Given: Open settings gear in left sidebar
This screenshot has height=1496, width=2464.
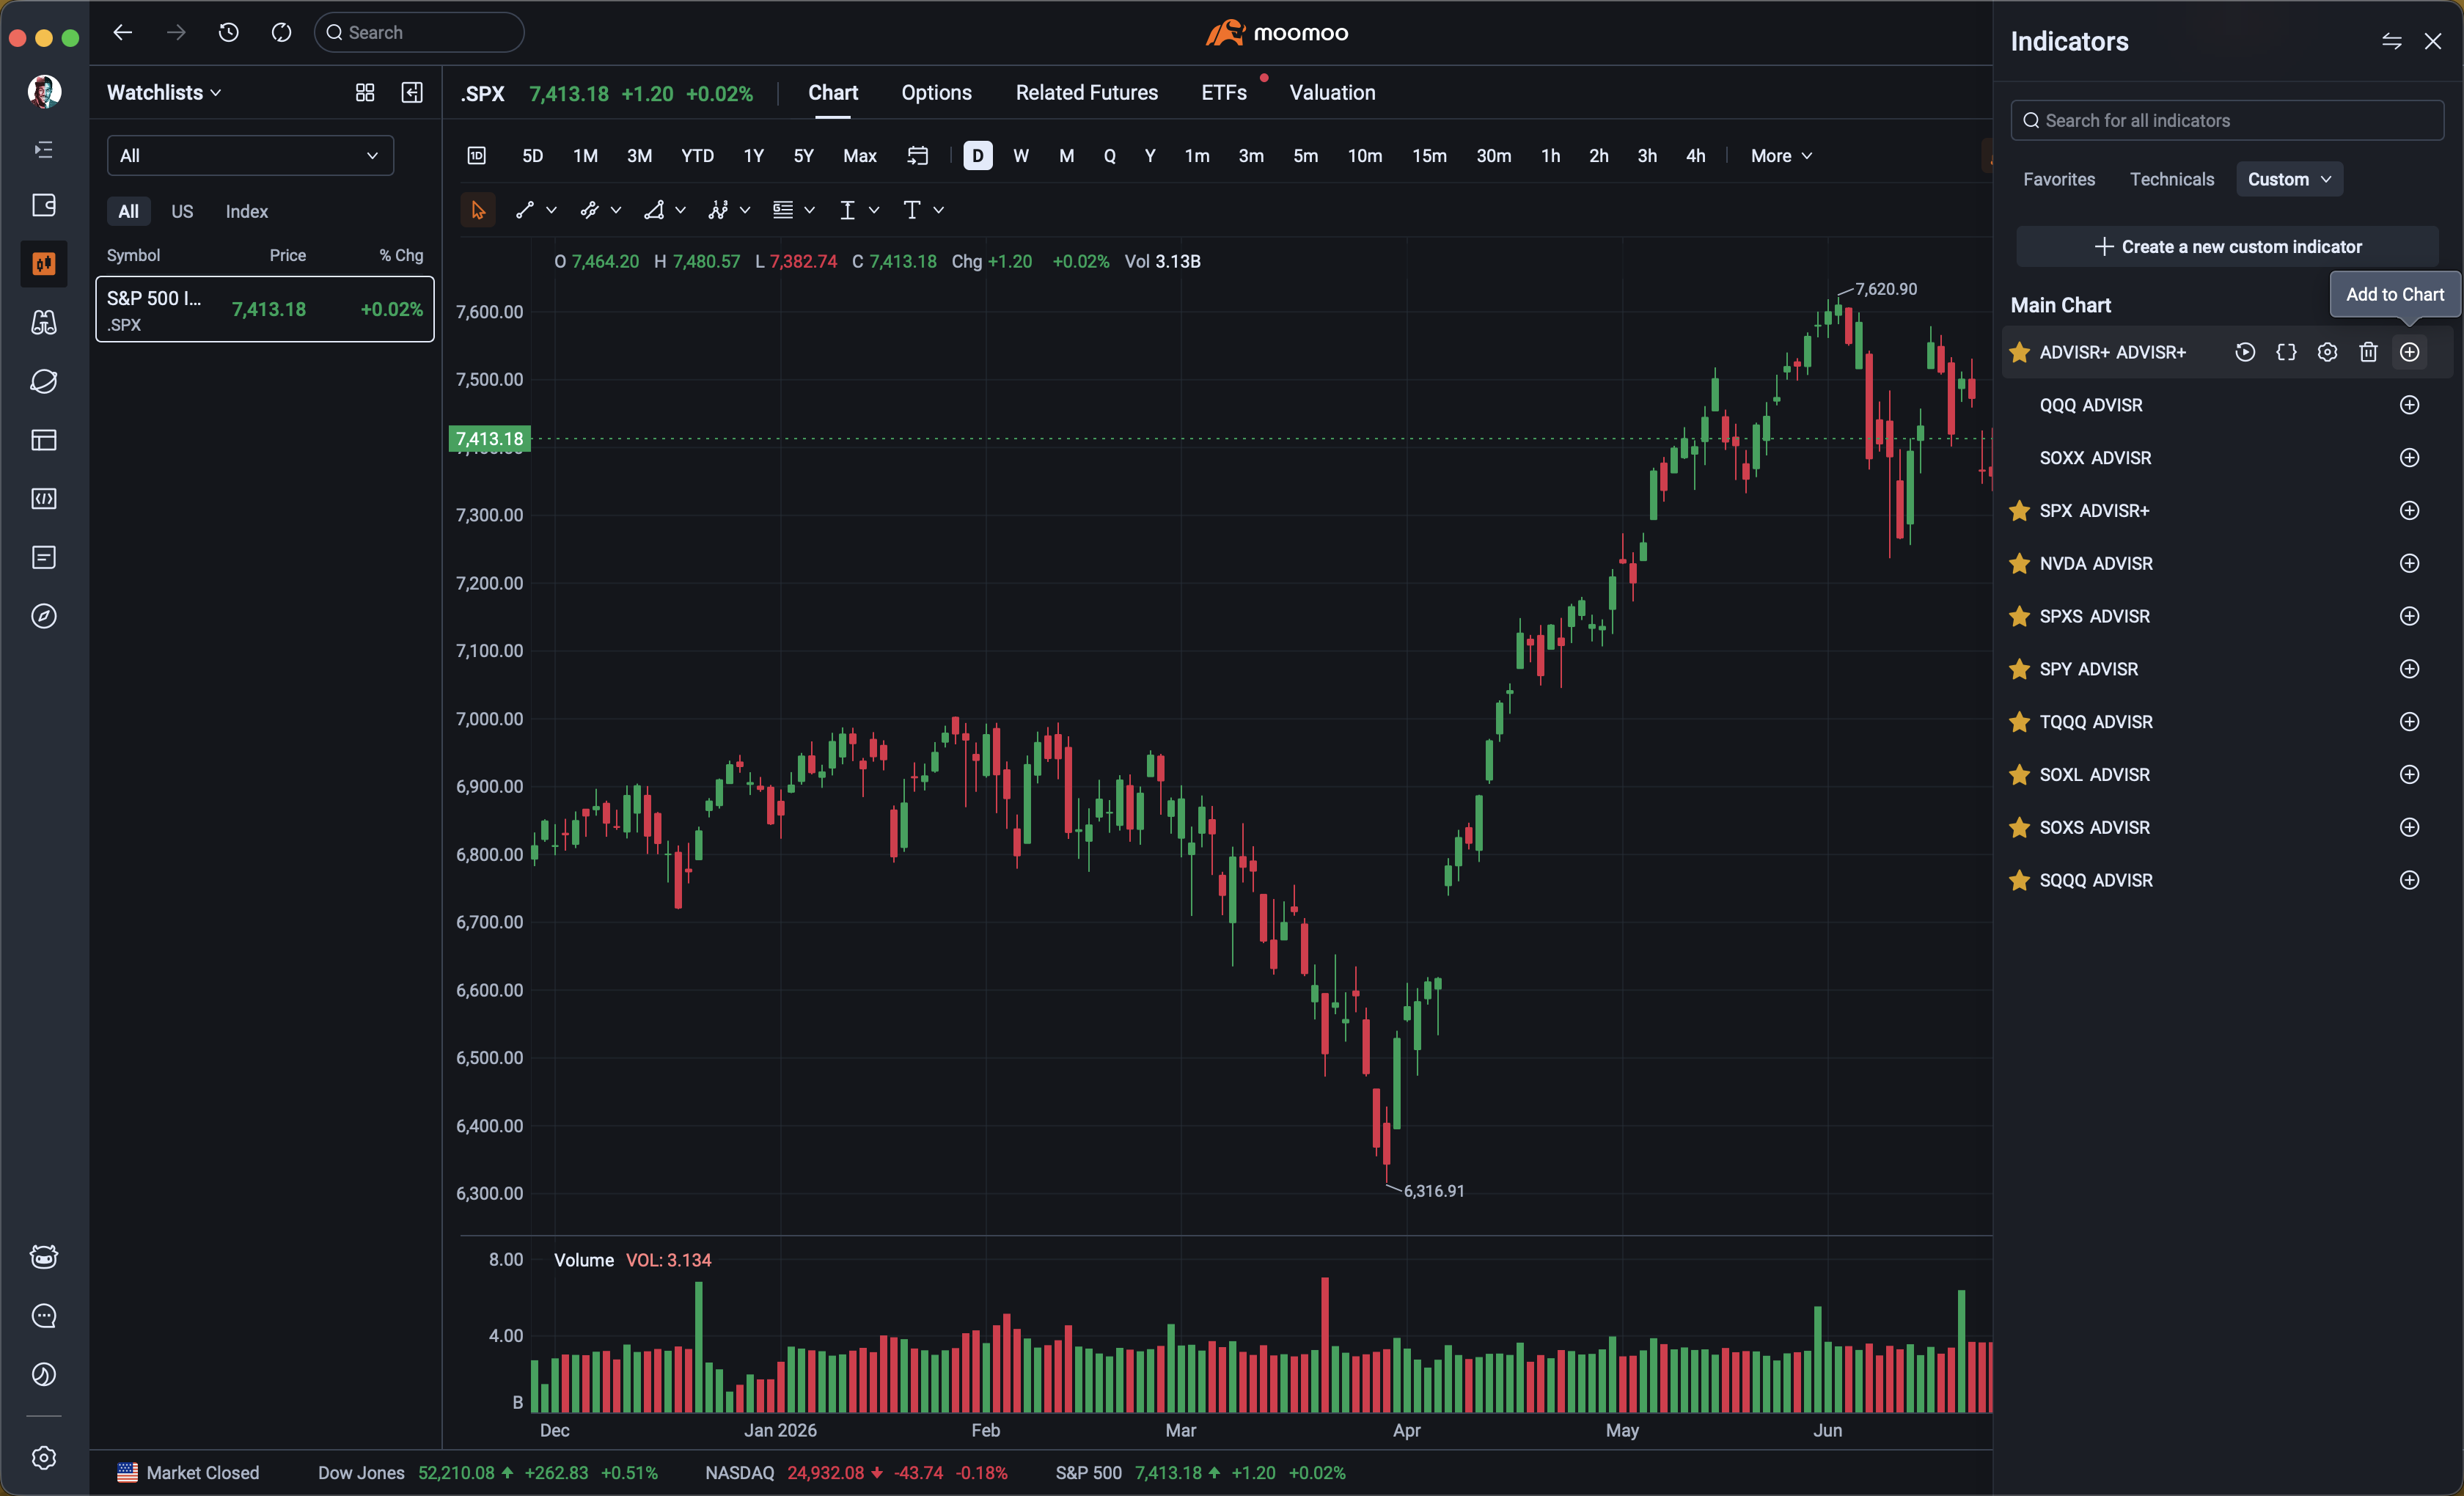Looking at the screenshot, I should pos(44,1458).
